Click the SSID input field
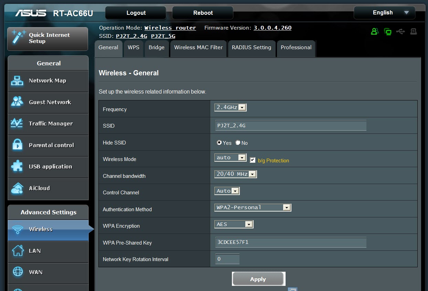428x291 pixels. tap(291, 126)
